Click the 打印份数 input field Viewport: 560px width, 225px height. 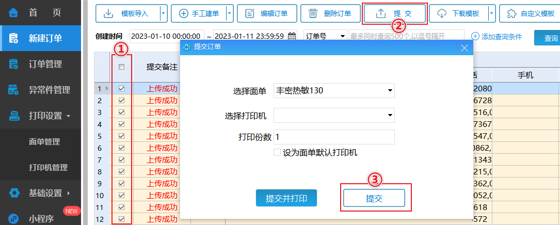pyautogui.click(x=334, y=137)
